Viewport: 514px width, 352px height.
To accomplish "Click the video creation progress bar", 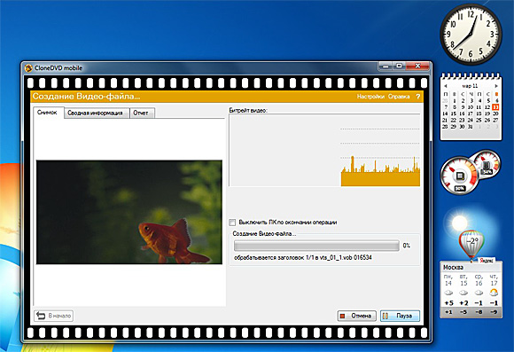I will [x=316, y=246].
